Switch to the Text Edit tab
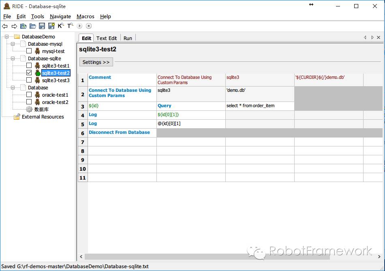 [107, 38]
